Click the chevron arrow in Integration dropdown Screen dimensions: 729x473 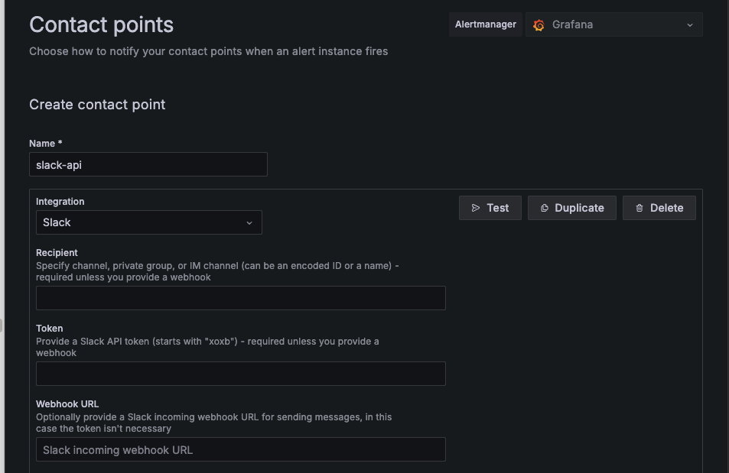pyautogui.click(x=249, y=222)
